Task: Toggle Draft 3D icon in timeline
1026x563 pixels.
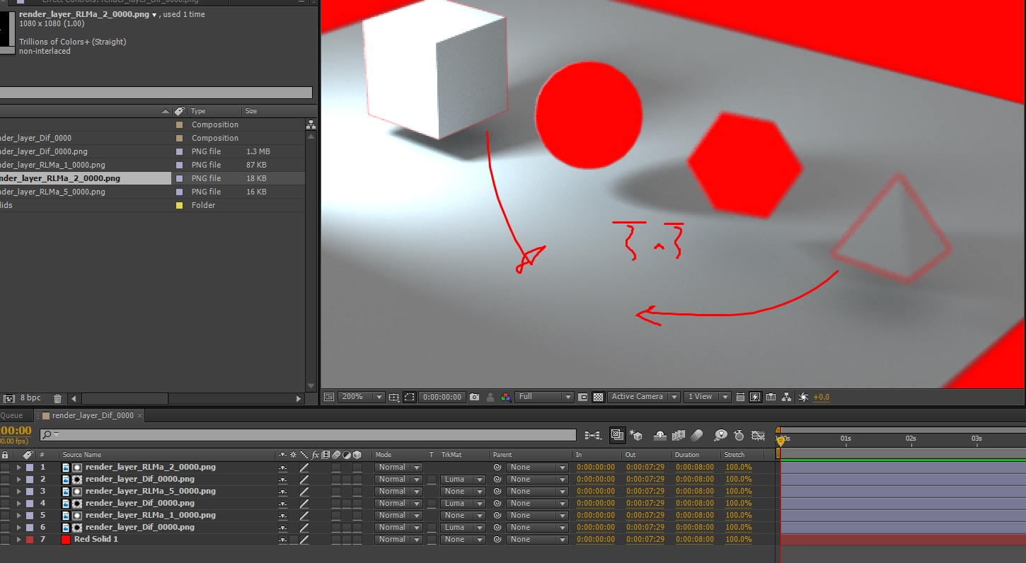Action: click(x=636, y=435)
